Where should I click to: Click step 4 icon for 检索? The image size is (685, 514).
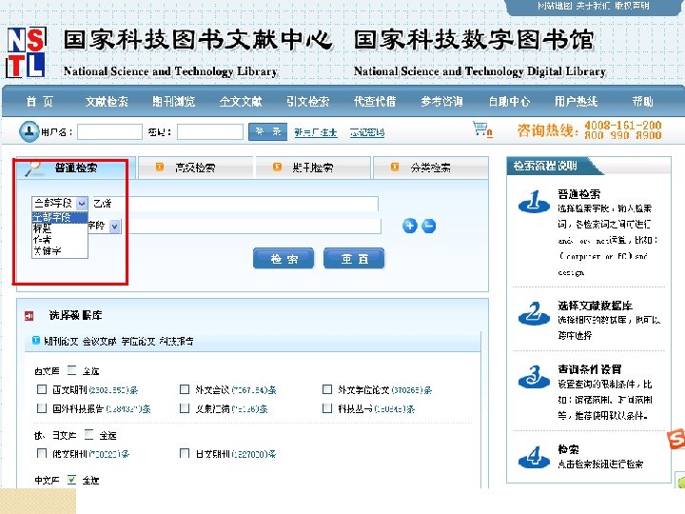click(x=534, y=457)
